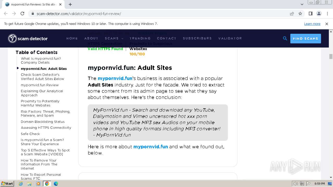The image size is (333, 187).
Task: Jump to 'Proximity to Potentially Harmful Websites'
Action: click(40, 103)
